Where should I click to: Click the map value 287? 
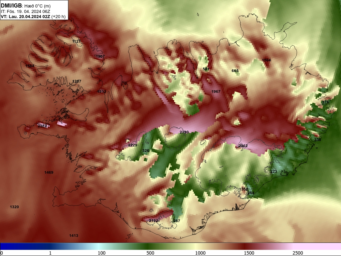pos(177,221)
